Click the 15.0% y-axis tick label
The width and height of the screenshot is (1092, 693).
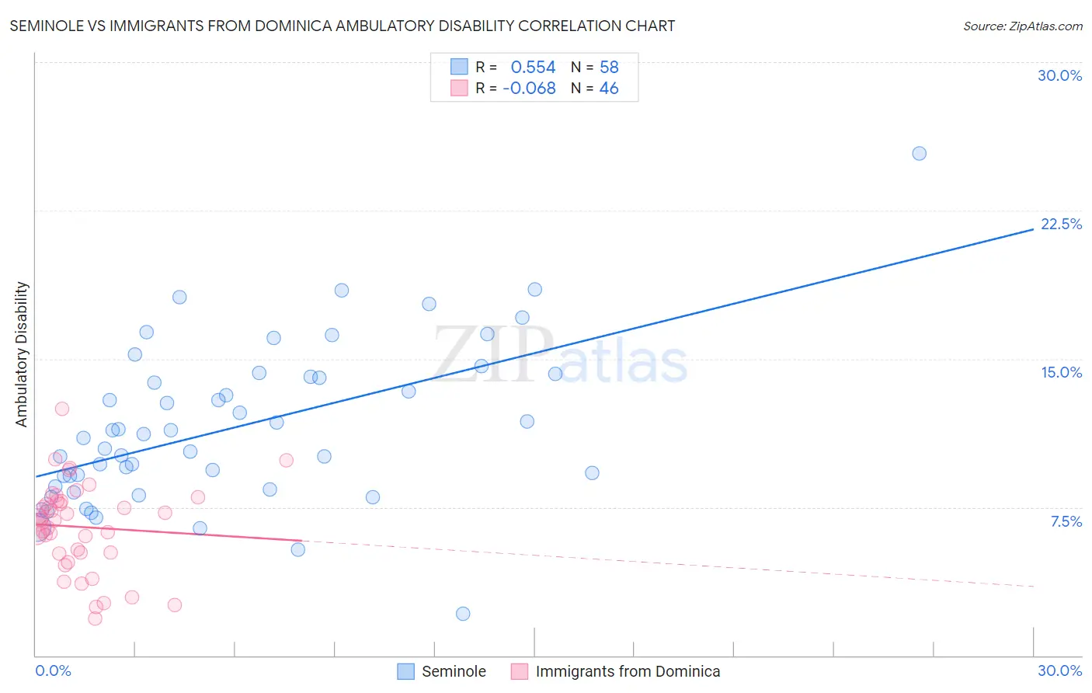(1061, 372)
